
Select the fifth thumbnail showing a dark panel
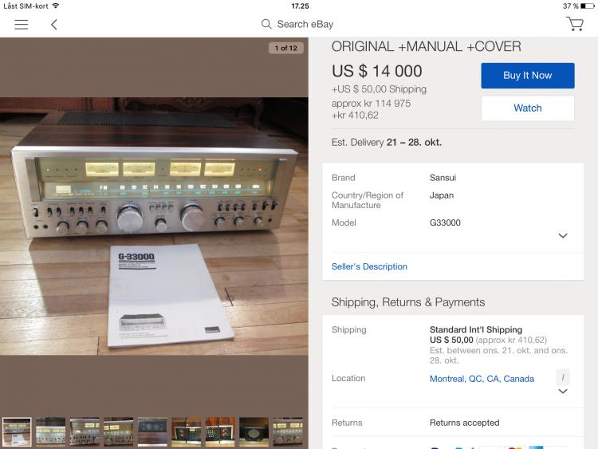point(152,431)
